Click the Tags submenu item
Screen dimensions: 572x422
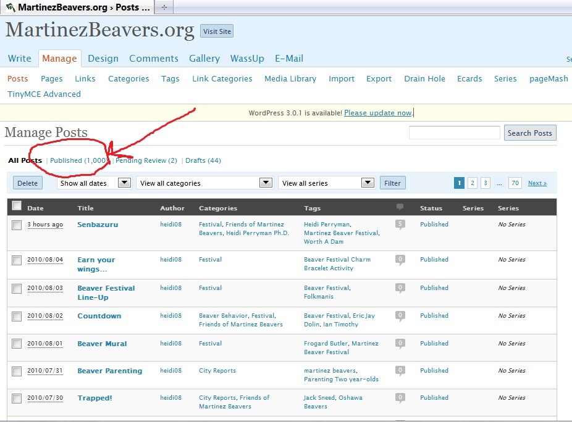point(170,79)
